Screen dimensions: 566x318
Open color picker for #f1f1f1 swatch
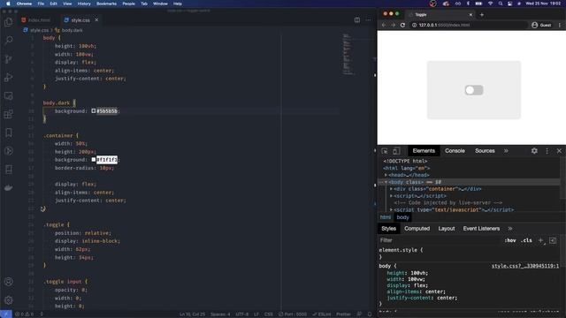(94, 159)
